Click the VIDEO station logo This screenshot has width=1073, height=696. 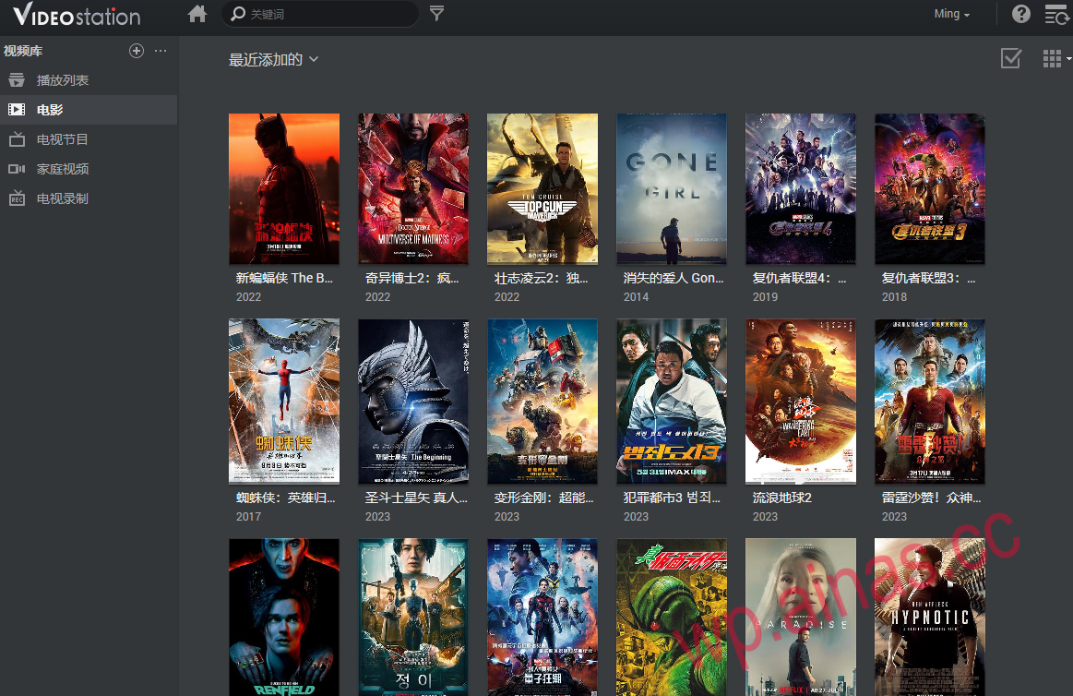click(77, 15)
